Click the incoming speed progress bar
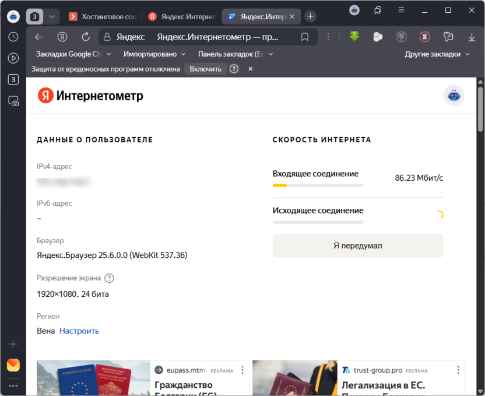This screenshot has height=396, width=485. [318, 184]
